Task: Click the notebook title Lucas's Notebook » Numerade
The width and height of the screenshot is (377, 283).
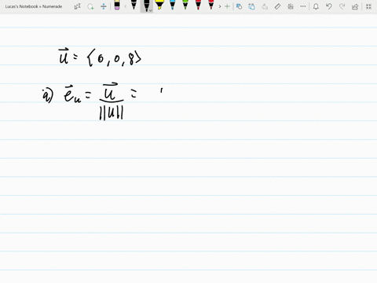Action: [x=34, y=6]
